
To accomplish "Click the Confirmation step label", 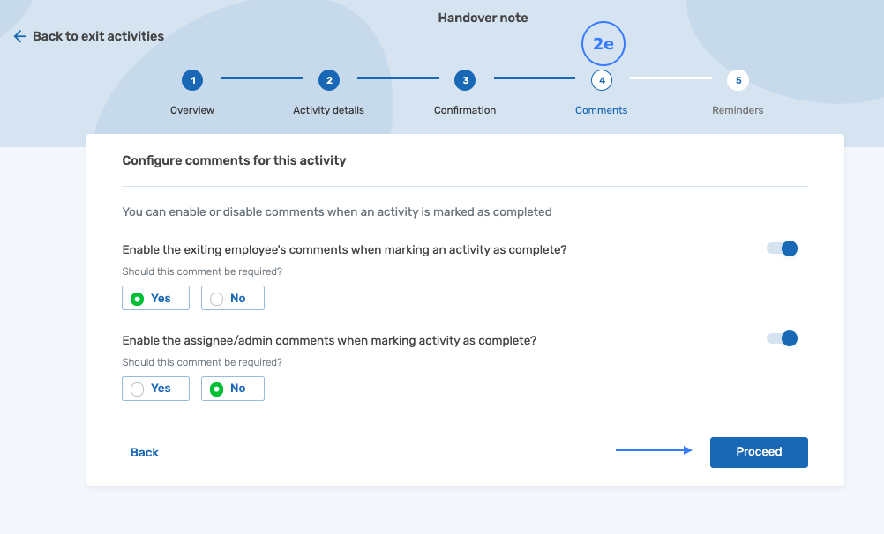I will tap(465, 110).
